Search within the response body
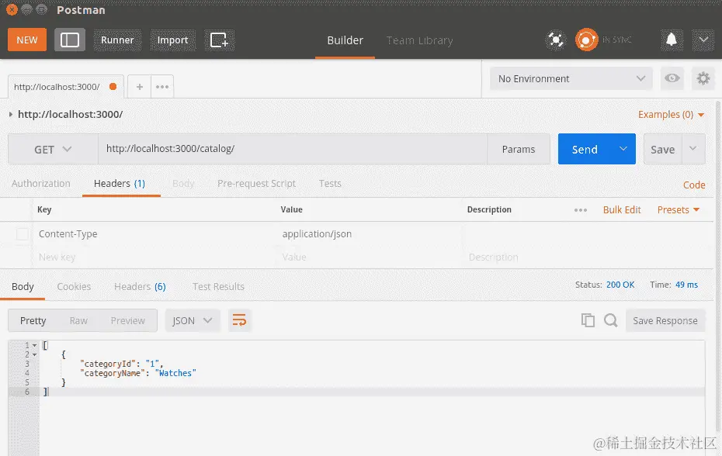This screenshot has width=722, height=456. tap(610, 320)
